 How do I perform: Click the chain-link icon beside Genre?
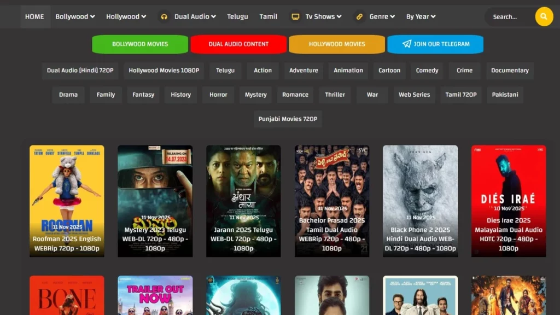(x=359, y=17)
